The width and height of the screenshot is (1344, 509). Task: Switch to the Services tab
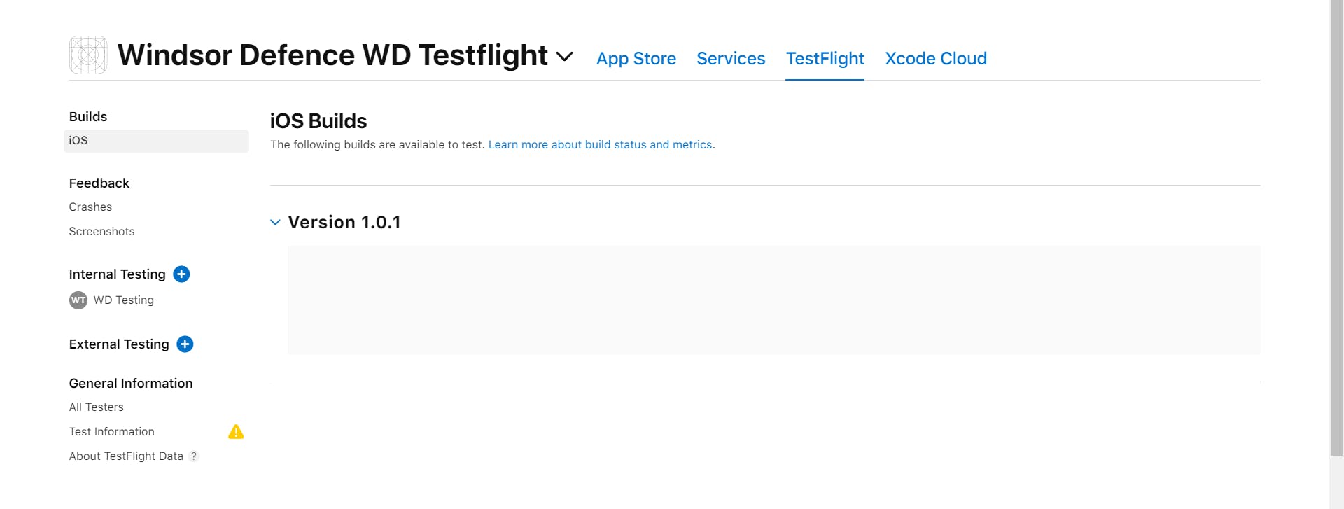[x=731, y=59]
